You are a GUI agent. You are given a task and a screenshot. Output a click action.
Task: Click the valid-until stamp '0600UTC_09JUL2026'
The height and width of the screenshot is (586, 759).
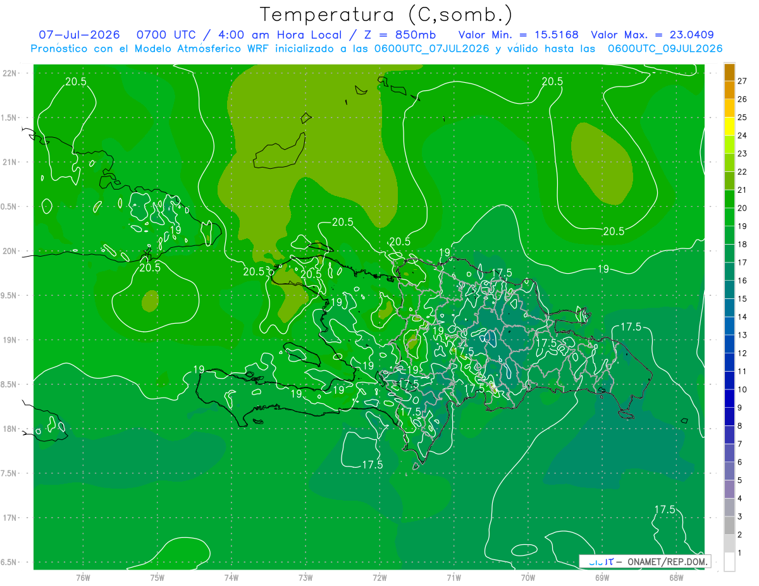pyautogui.click(x=665, y=49)
